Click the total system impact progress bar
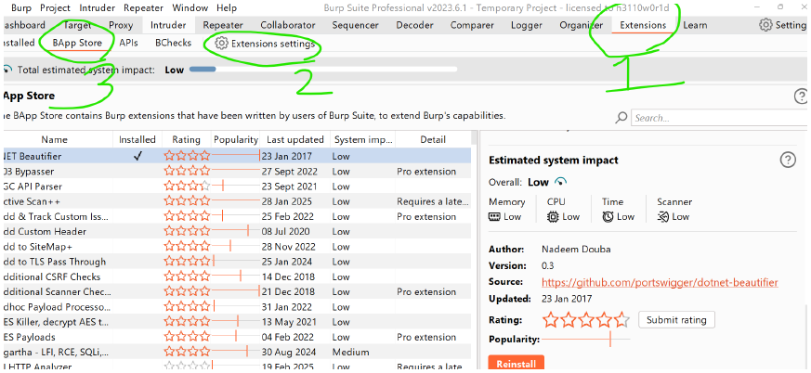The width and height of the screenshot is (811, 373). (x=323, y=70)
